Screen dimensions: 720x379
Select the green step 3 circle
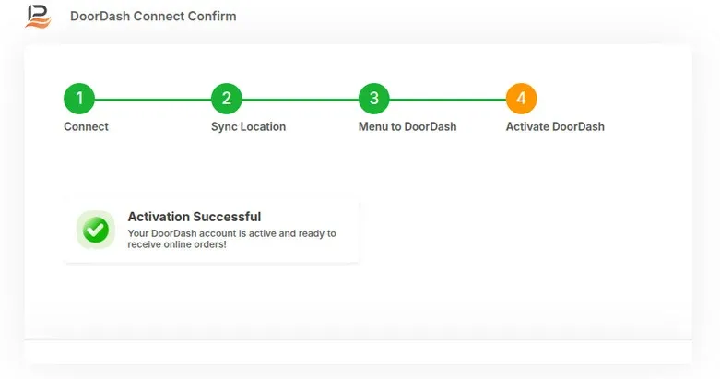click(374, 99)
